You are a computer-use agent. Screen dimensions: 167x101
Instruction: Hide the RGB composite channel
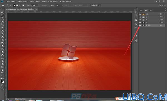pos(140,14)
